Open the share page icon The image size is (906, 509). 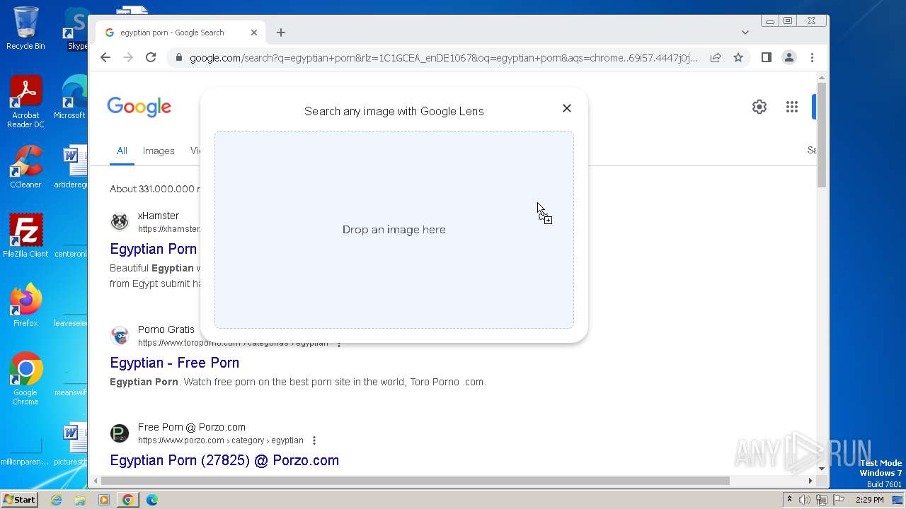[716, 57]
